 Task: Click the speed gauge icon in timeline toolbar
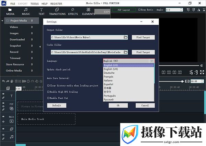(x=33, y=81)
